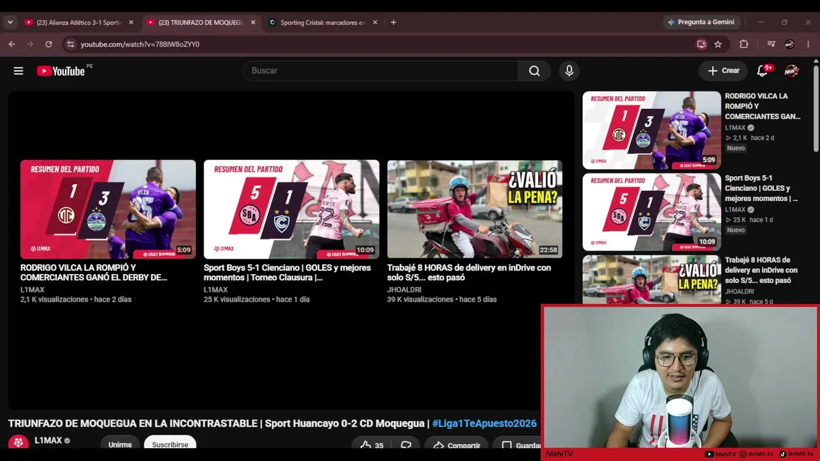820x461 pixels.
Task: Click "JHOALDRI" on the end-screen inDrive card
Action: [404, 290]
